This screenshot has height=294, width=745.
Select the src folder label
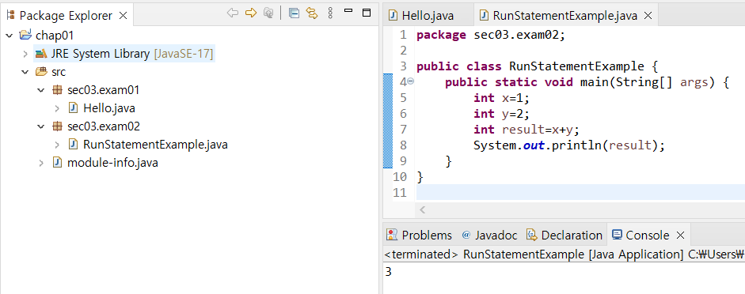59,73
